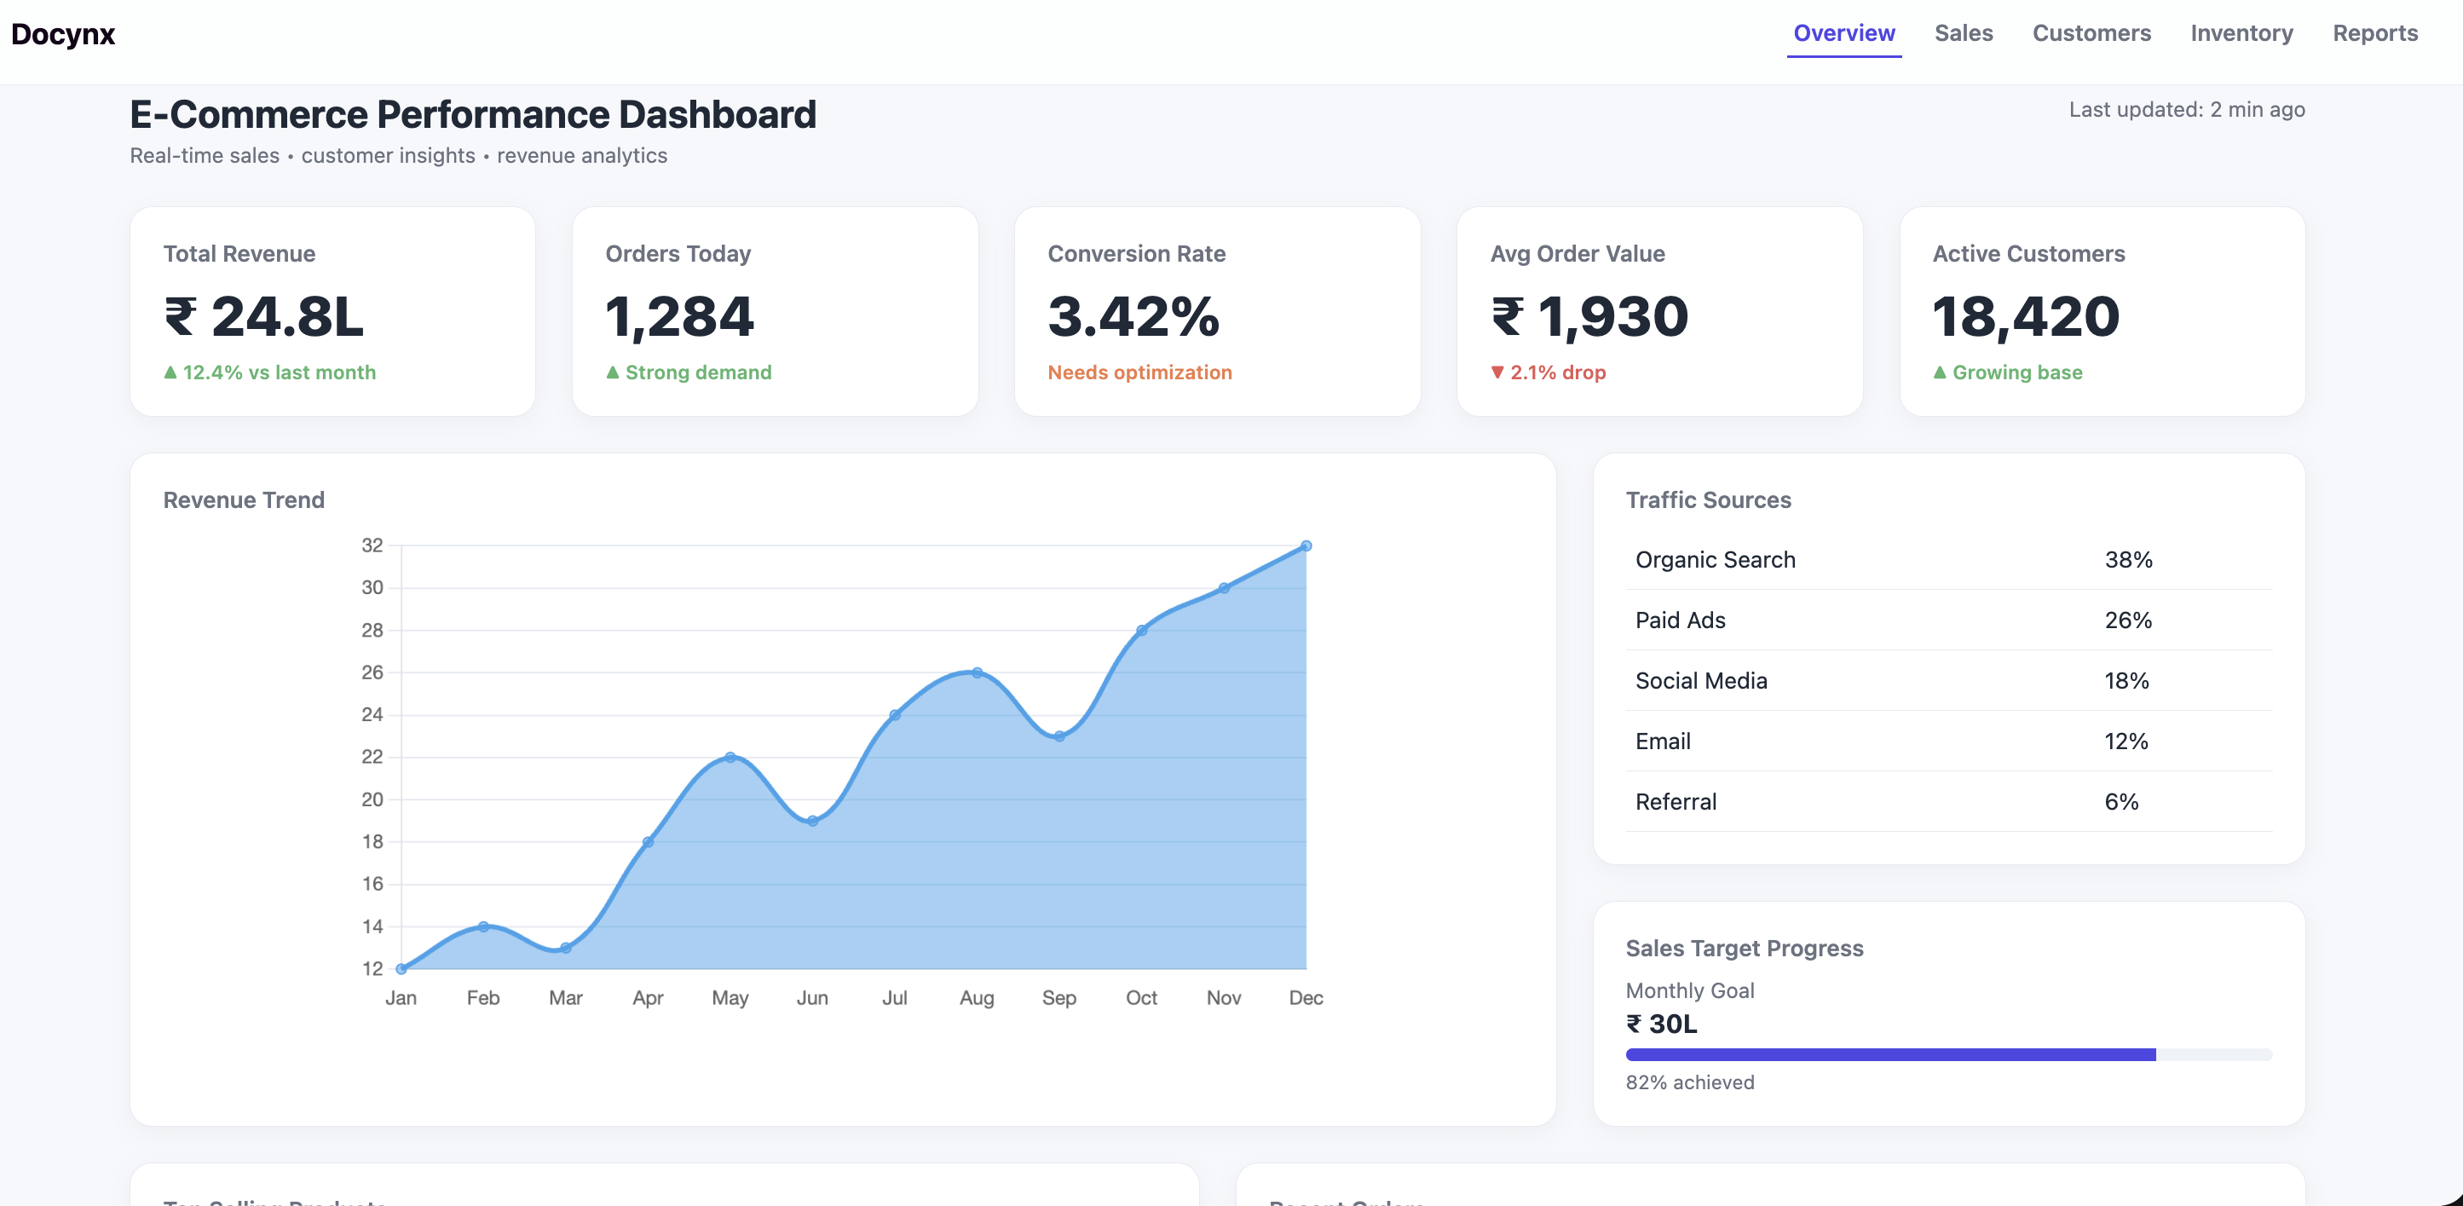Click the Overview navigation link

[1843, 33]
